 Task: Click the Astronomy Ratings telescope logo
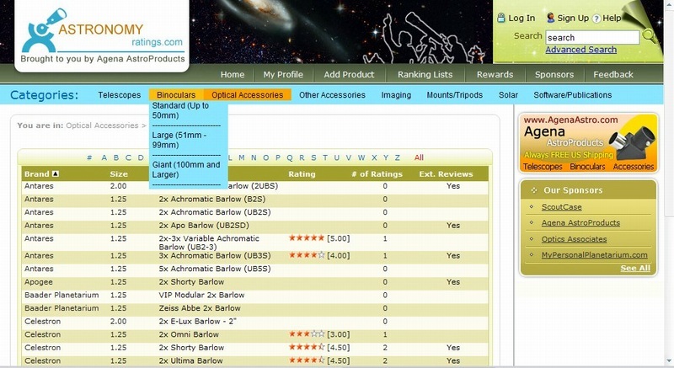(102, 35)
